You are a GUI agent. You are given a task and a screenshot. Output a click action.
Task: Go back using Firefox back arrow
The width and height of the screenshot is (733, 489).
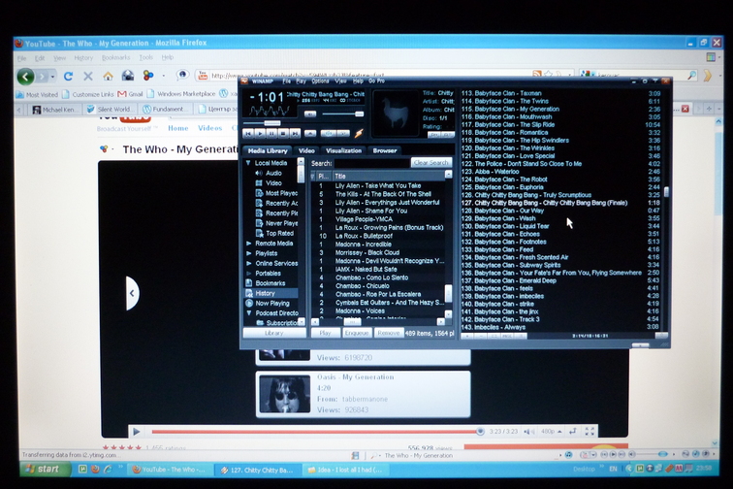tap(26, 76)
